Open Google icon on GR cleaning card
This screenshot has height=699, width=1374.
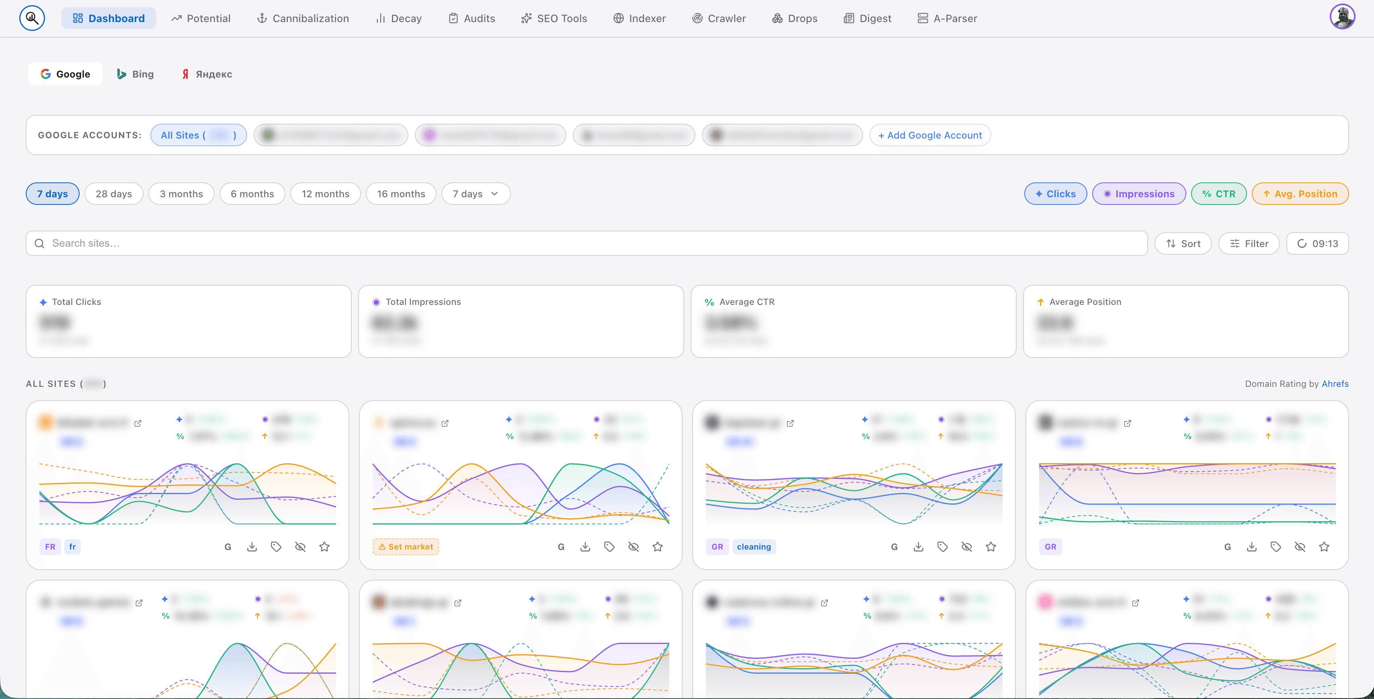click(894, 546)
